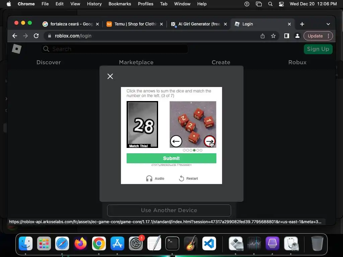The width and height of the screenshot is (343, 257).
Task: Open the Trash in the Dock
Action: (x=317, y=244)
